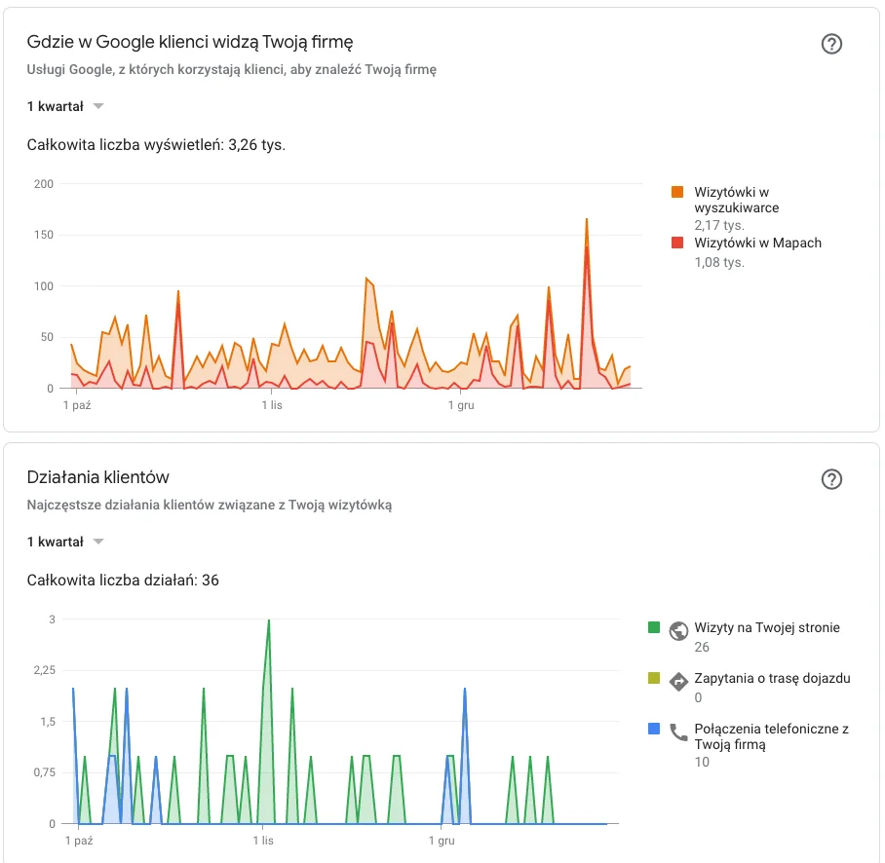
Task: Click help icon in the Google visibility card
Action: [x=831, y=44]
